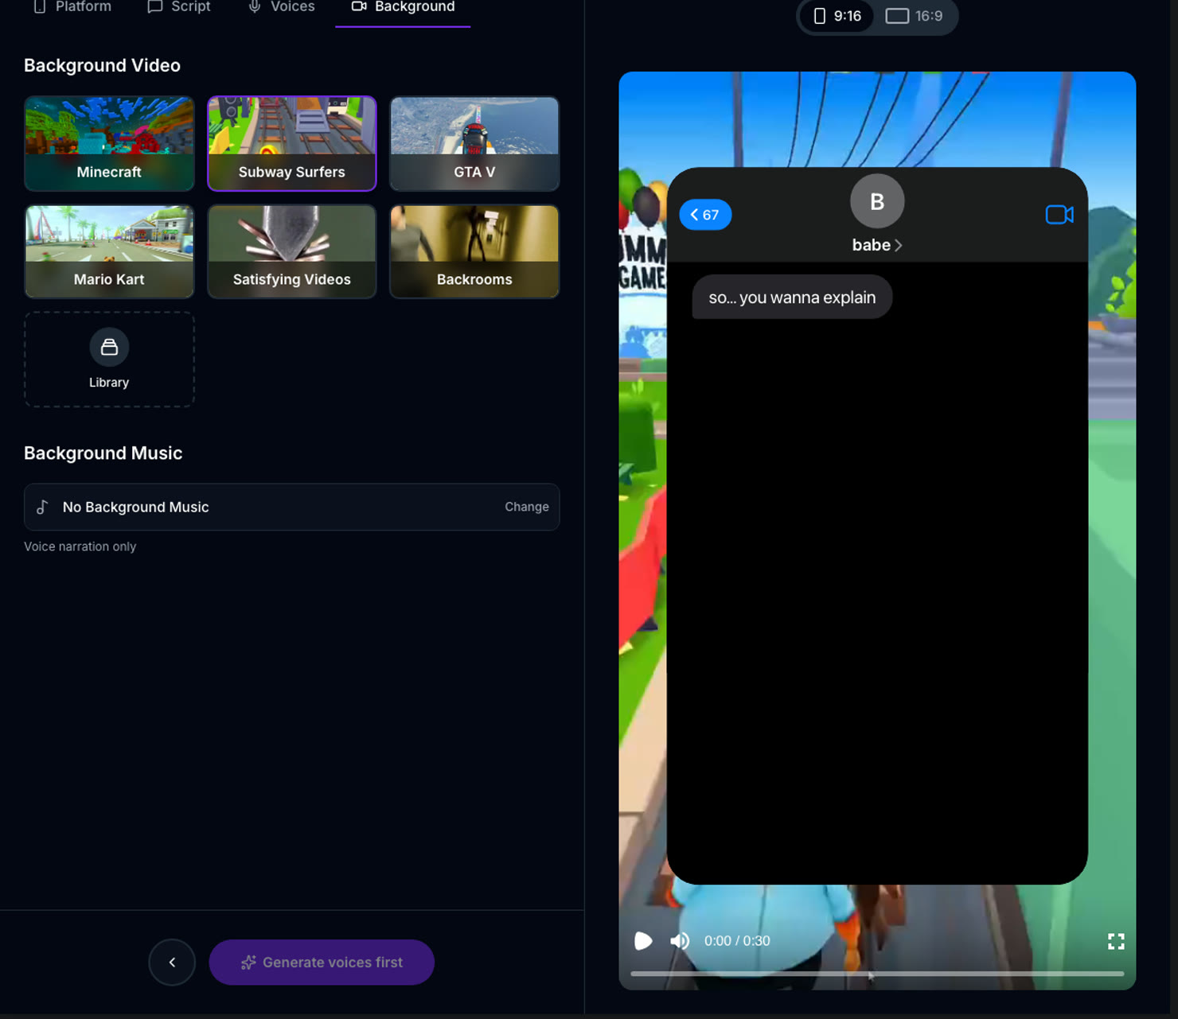The width and height of the screenshot is (1178, 1019).
Task: Select 16:9 landscape aspect ratio
Action: (x=915, y=16)
